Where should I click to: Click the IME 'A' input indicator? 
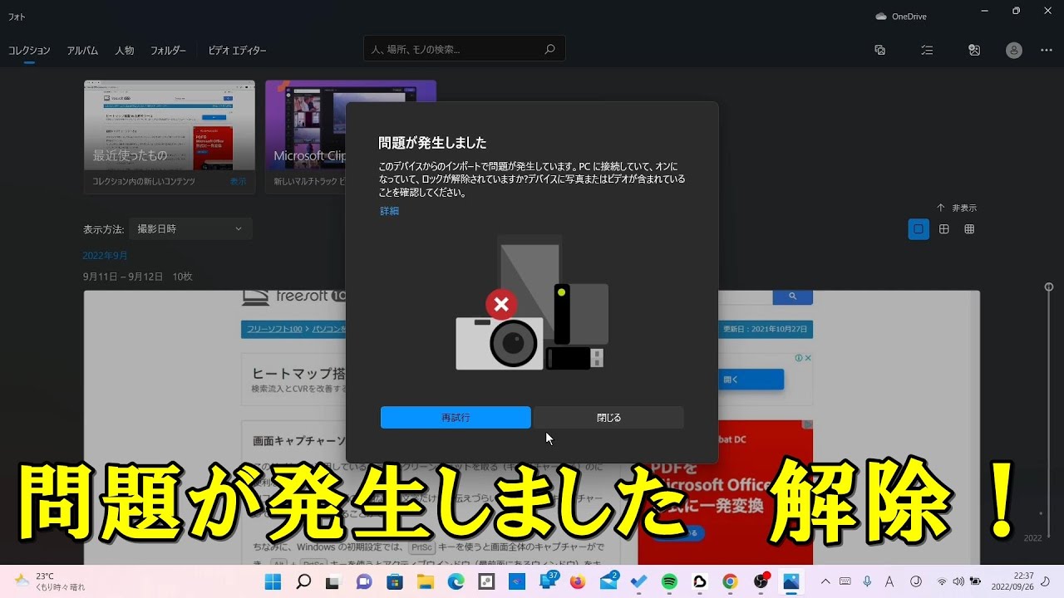[x=889, y=581]
